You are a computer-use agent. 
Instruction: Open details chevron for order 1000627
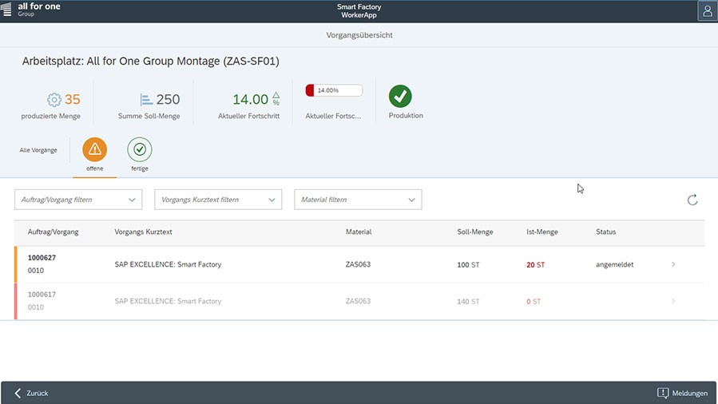[673, 264]
